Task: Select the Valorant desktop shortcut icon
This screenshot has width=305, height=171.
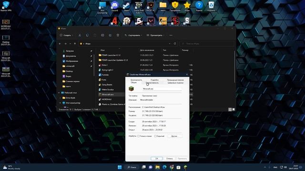Action: pos(151,21)
